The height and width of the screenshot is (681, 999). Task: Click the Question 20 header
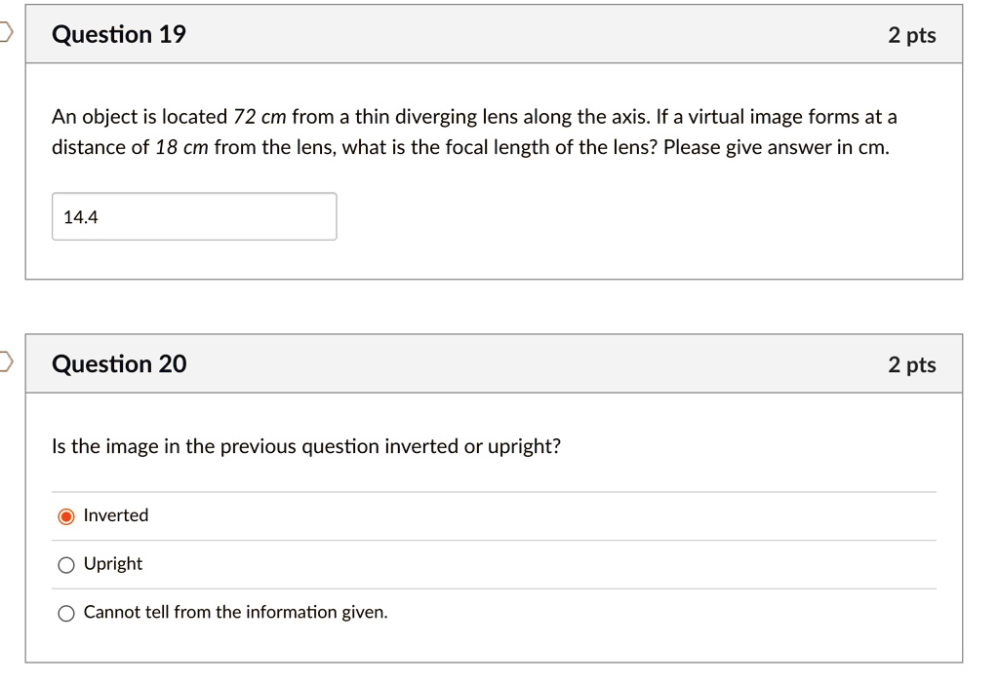point(119,362)
